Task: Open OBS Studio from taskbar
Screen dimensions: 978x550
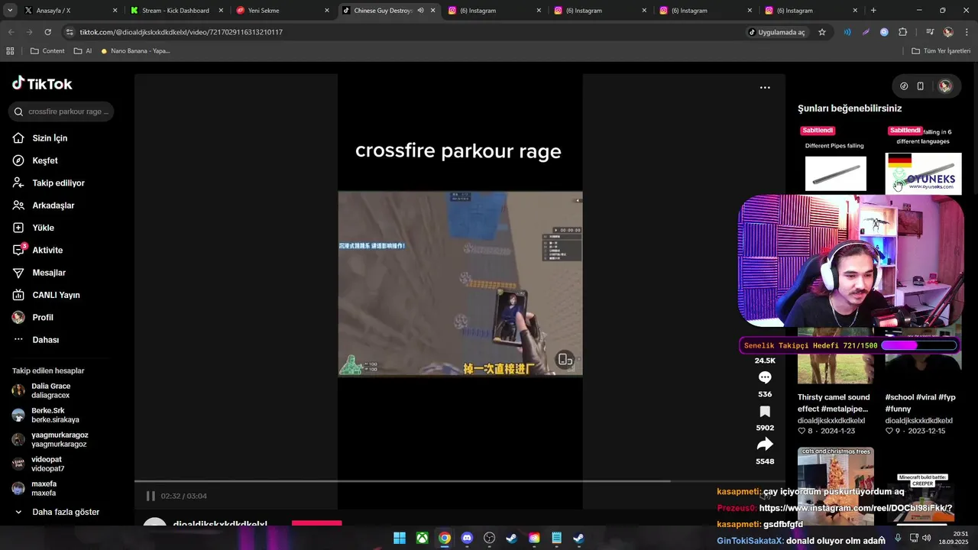Action: pos(489,538)
